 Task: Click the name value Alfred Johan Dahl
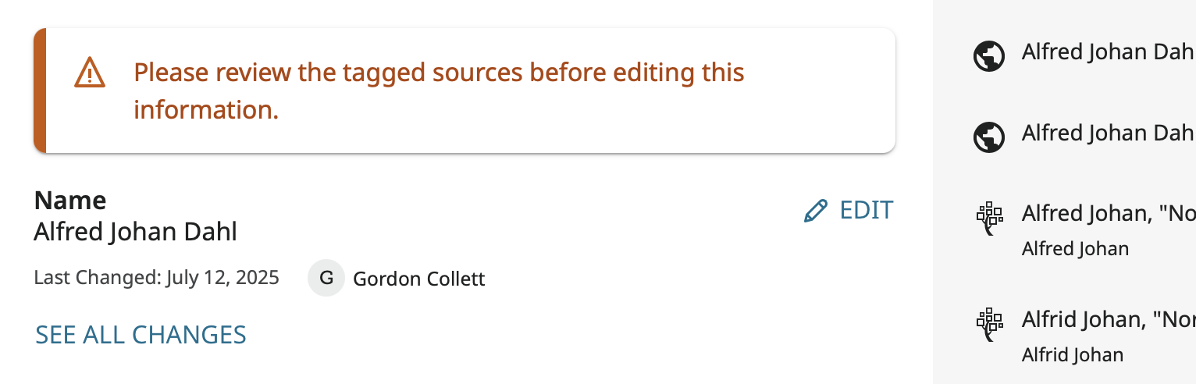(x=135, y=232)
